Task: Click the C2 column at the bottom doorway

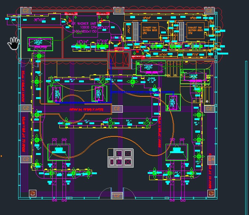Action: (117, 195)
